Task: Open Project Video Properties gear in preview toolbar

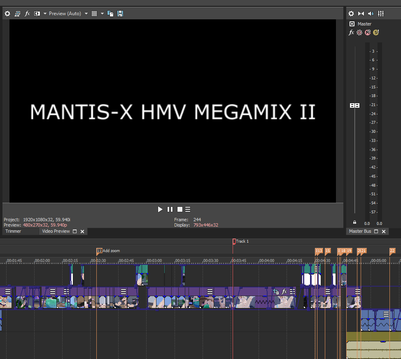Action: pyautogui.click(x=7, y=14)
